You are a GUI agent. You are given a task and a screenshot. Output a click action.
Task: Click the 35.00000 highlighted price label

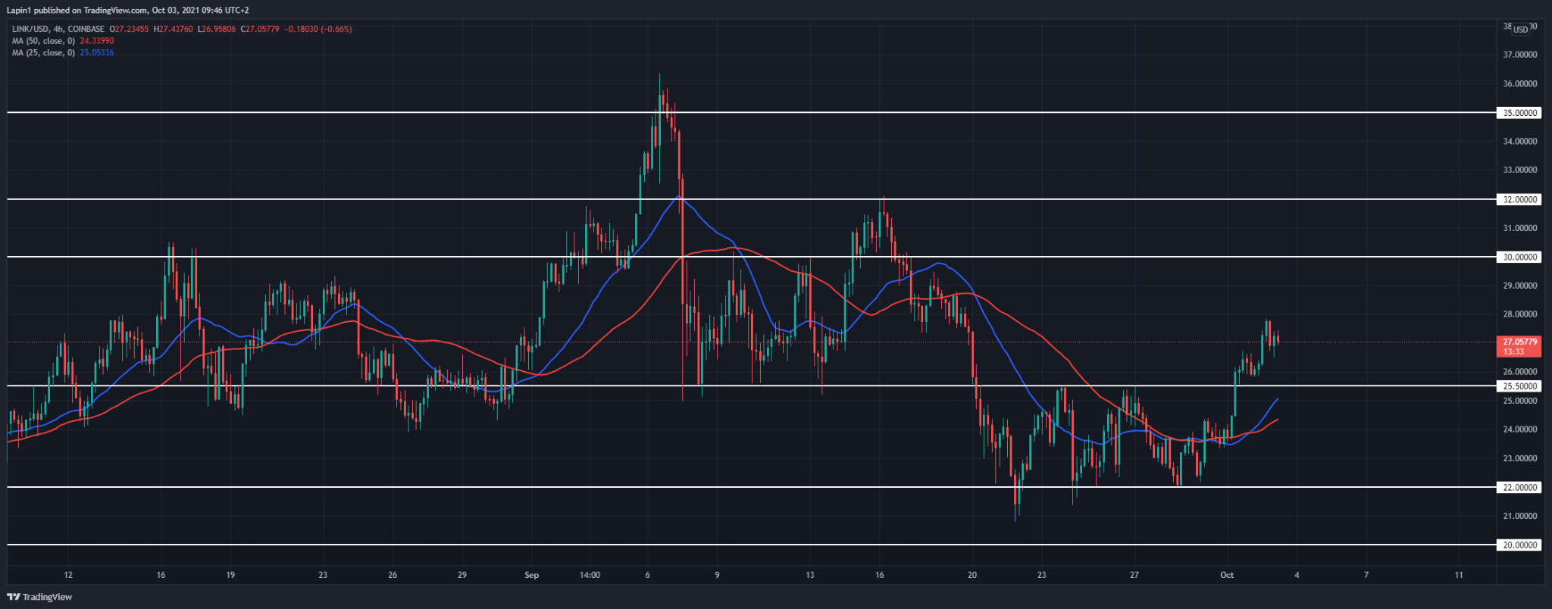tap(1519, 113)
